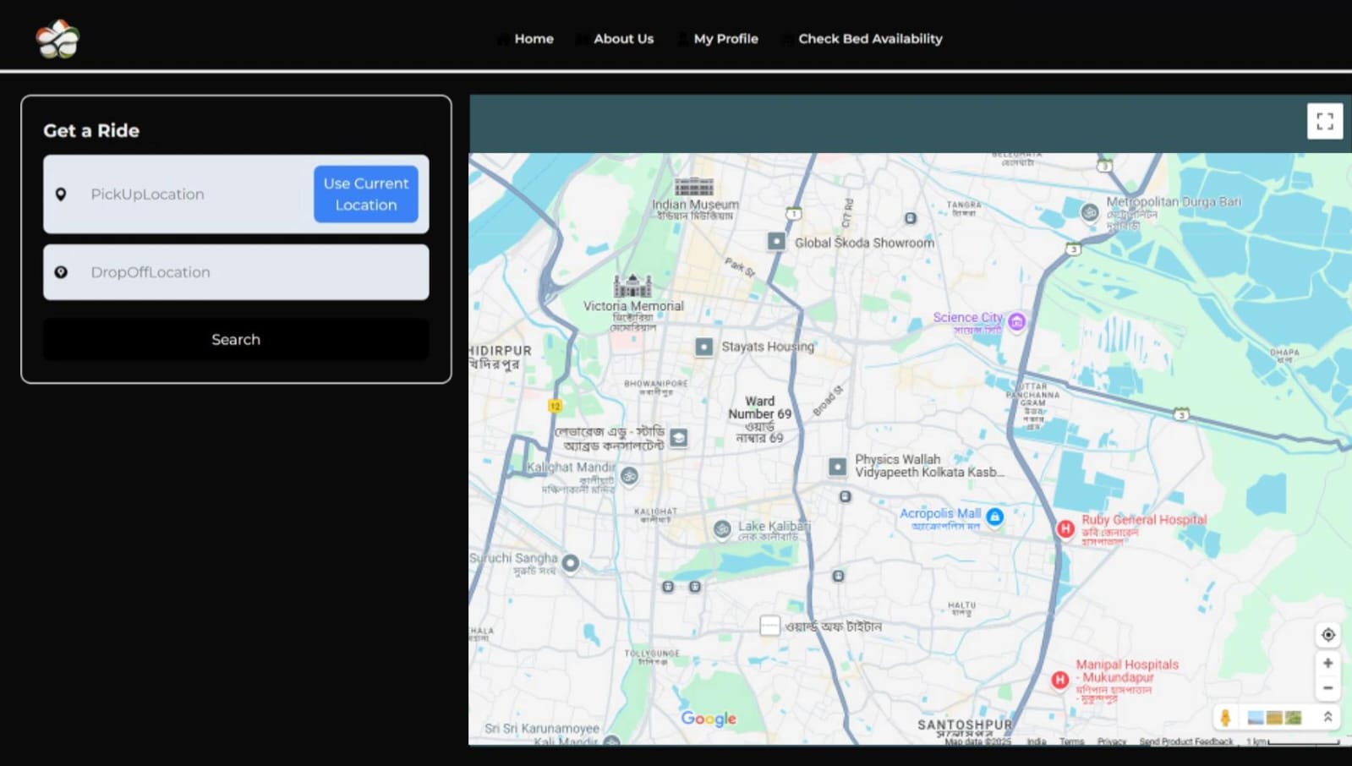Click the drop-off location pin icon
1352x766 pixels.
pyautogui.click(x=61, y=272)
